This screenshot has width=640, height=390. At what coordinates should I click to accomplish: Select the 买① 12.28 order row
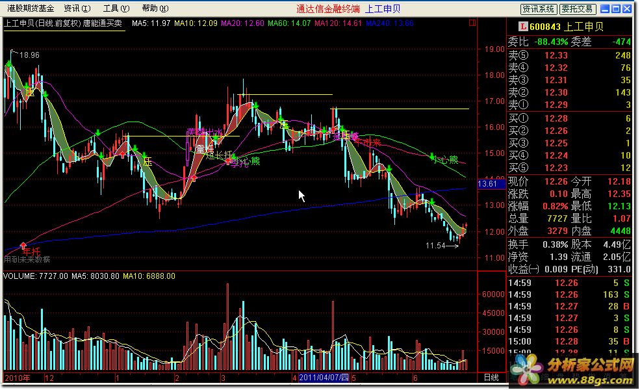click(x=569, y=118)
